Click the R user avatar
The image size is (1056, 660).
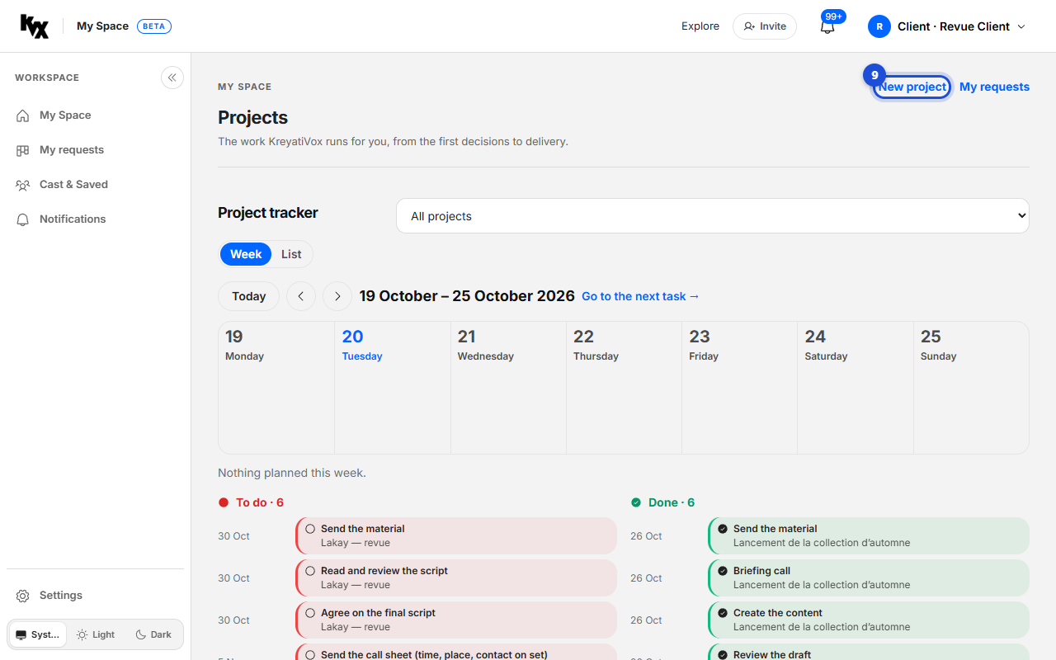[x=879, y=26]
